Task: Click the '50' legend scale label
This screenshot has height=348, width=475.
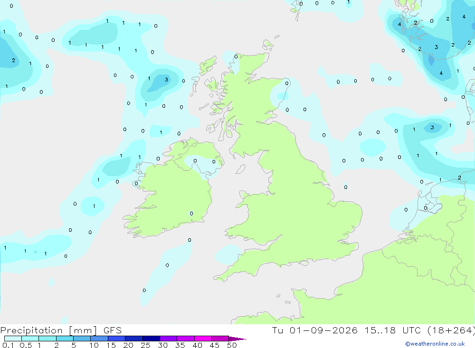Action: (x=232, y=345)
